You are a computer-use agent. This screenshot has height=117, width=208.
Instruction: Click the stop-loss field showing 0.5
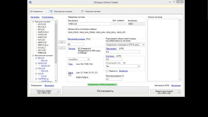114,59
